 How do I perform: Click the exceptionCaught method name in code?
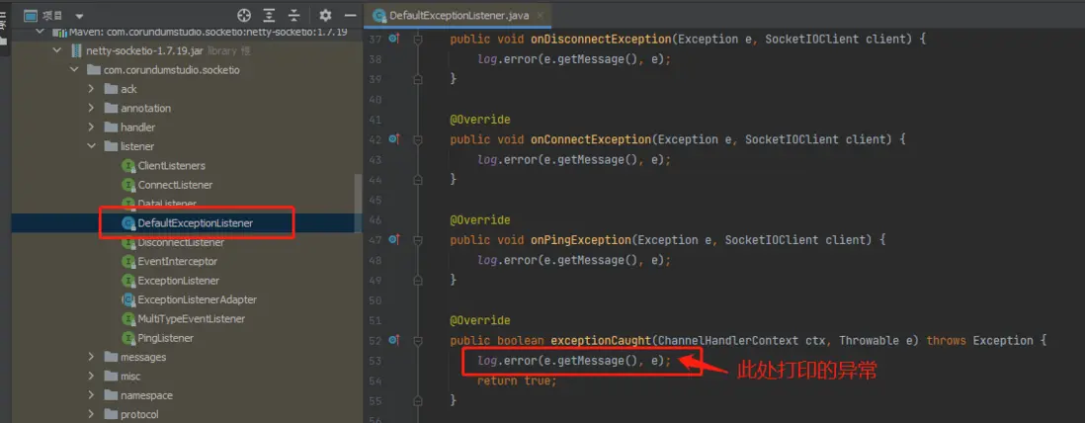pos(601,340)
